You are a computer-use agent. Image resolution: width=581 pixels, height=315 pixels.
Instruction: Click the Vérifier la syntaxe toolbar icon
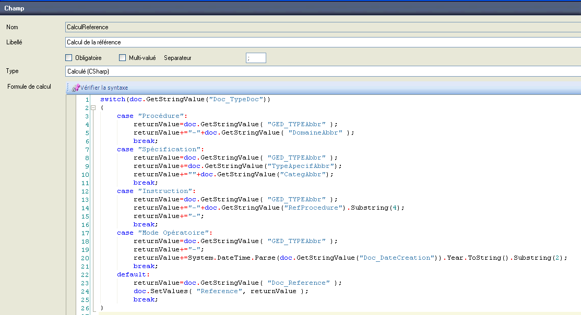(x=76, y=88)
